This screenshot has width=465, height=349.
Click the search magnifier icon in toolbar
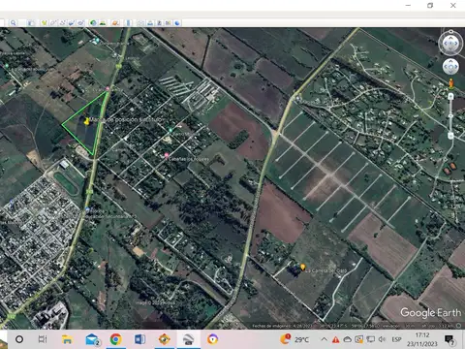click(13, 23)
